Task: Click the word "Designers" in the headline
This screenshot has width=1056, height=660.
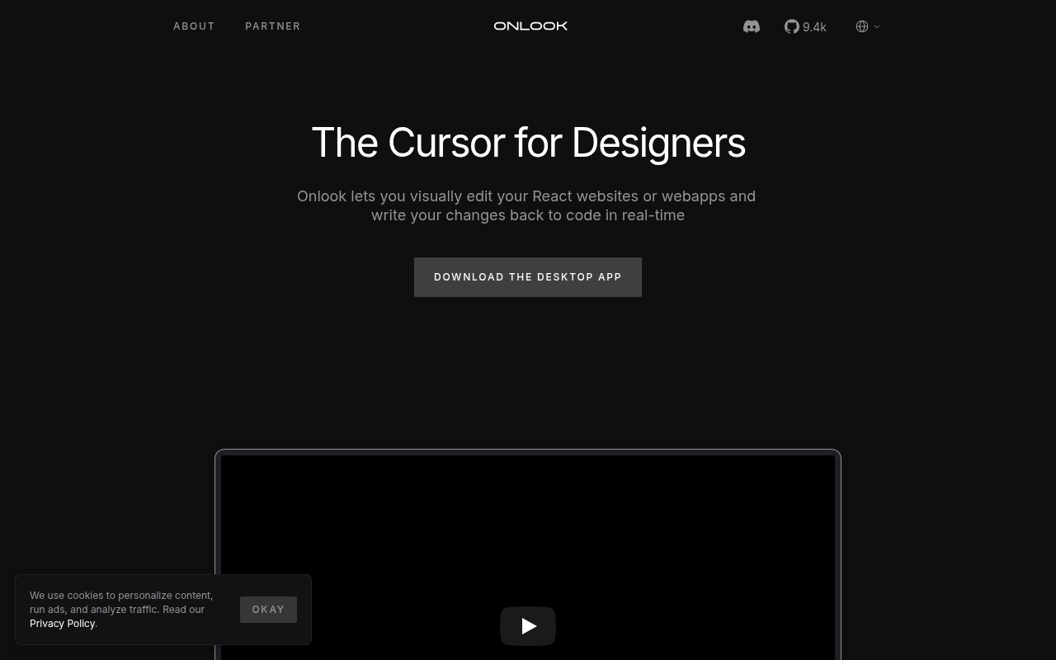Action: tap(658, 143)
